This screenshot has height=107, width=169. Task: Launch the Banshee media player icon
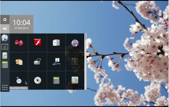pos(19,80)
